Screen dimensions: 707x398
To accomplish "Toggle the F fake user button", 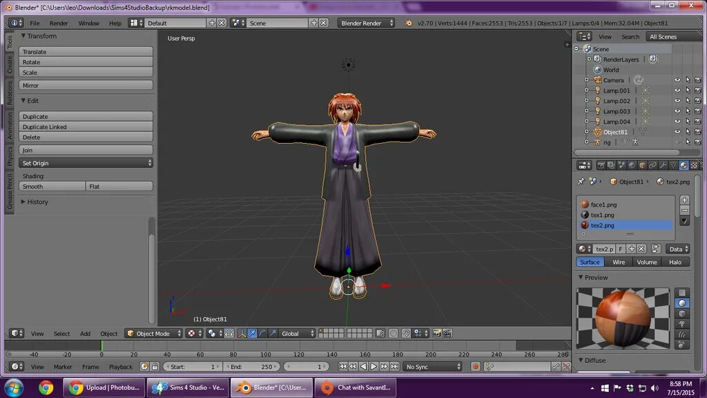I will coord(621,249).
